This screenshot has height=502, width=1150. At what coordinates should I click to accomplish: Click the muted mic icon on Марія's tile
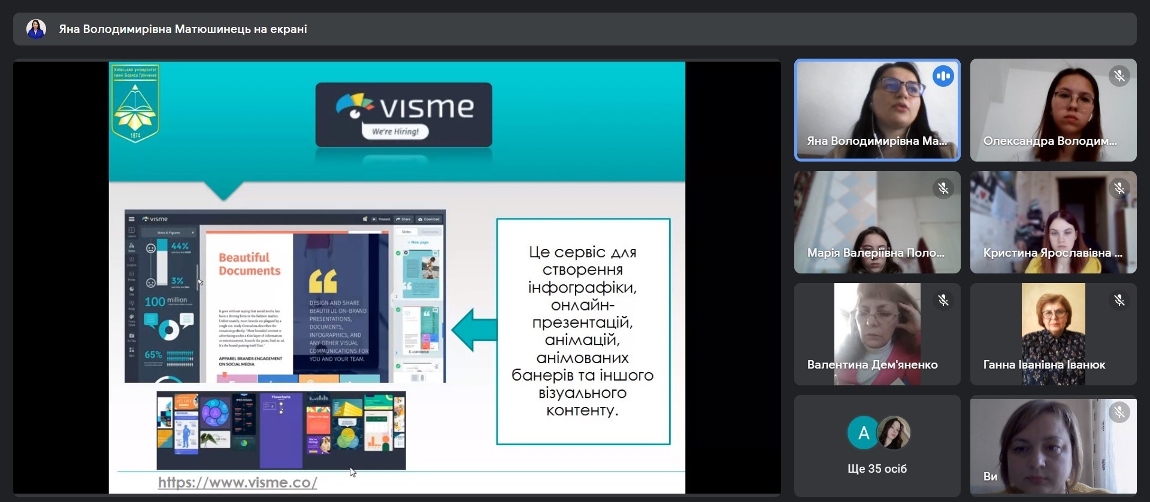943,188
